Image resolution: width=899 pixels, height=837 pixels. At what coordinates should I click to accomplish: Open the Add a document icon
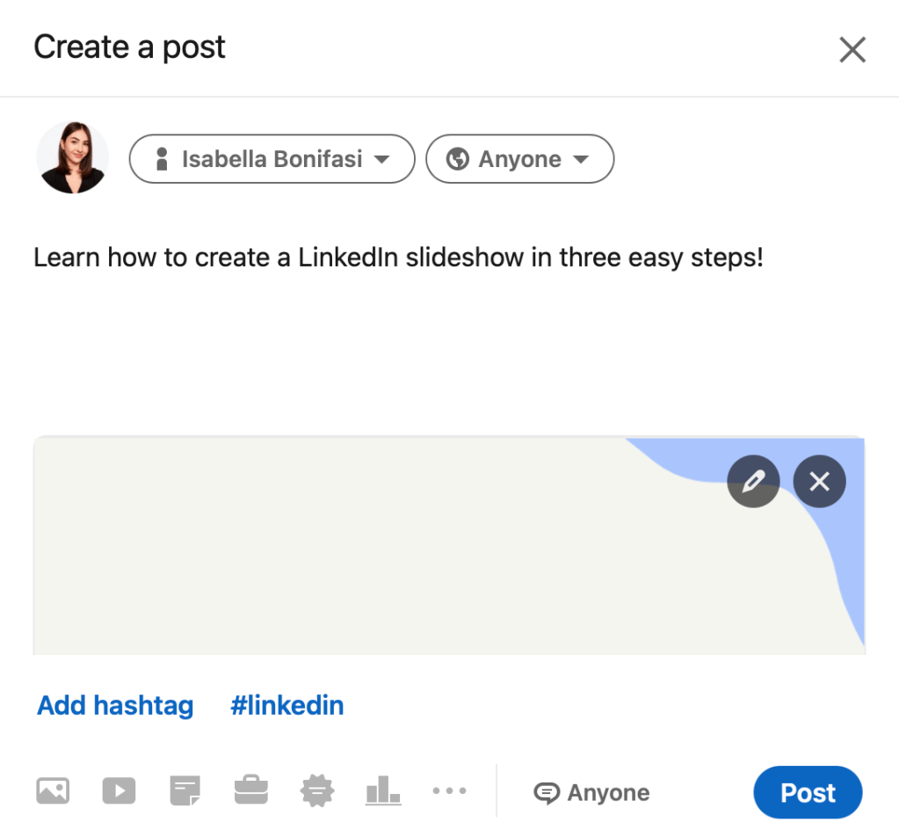point(185,790)
